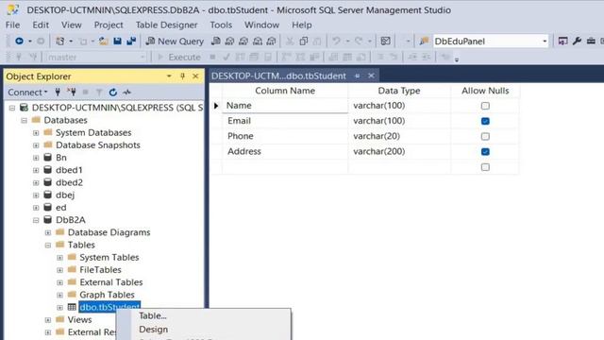Refresh the Object Explorer tree
Viewport: 604px width, 340px height.
(113, 93)
